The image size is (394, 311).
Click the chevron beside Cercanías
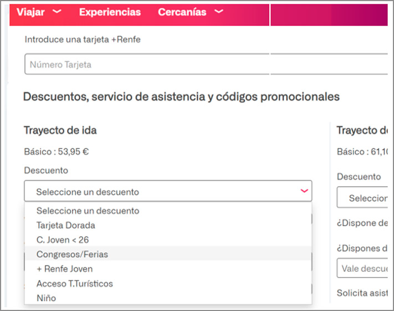[x=219, y=12]
